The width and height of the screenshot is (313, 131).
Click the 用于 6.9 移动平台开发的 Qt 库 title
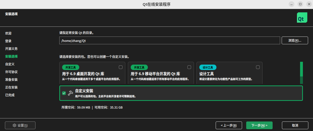coord(155,74)
